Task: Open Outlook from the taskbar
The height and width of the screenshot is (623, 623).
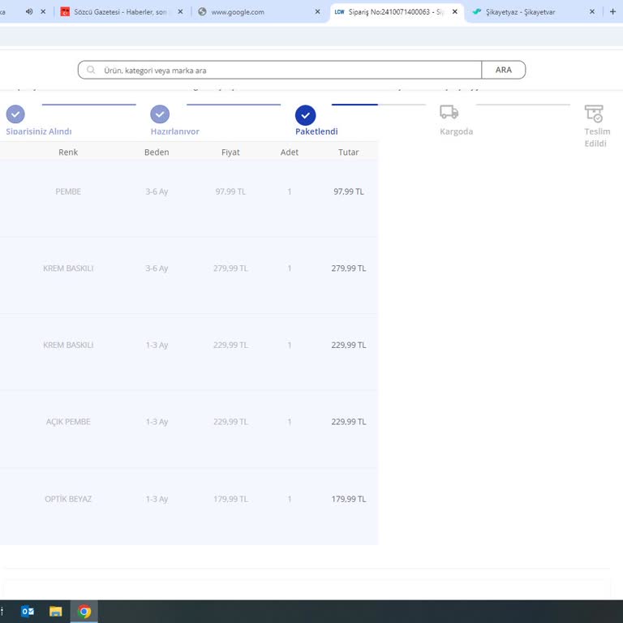Action: [x=28, y=611]
